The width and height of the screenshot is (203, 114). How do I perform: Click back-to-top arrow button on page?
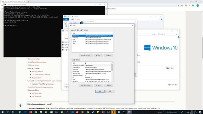tap(20, 106)
